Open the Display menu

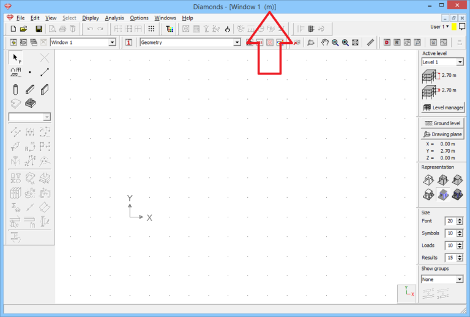[91, 18]
